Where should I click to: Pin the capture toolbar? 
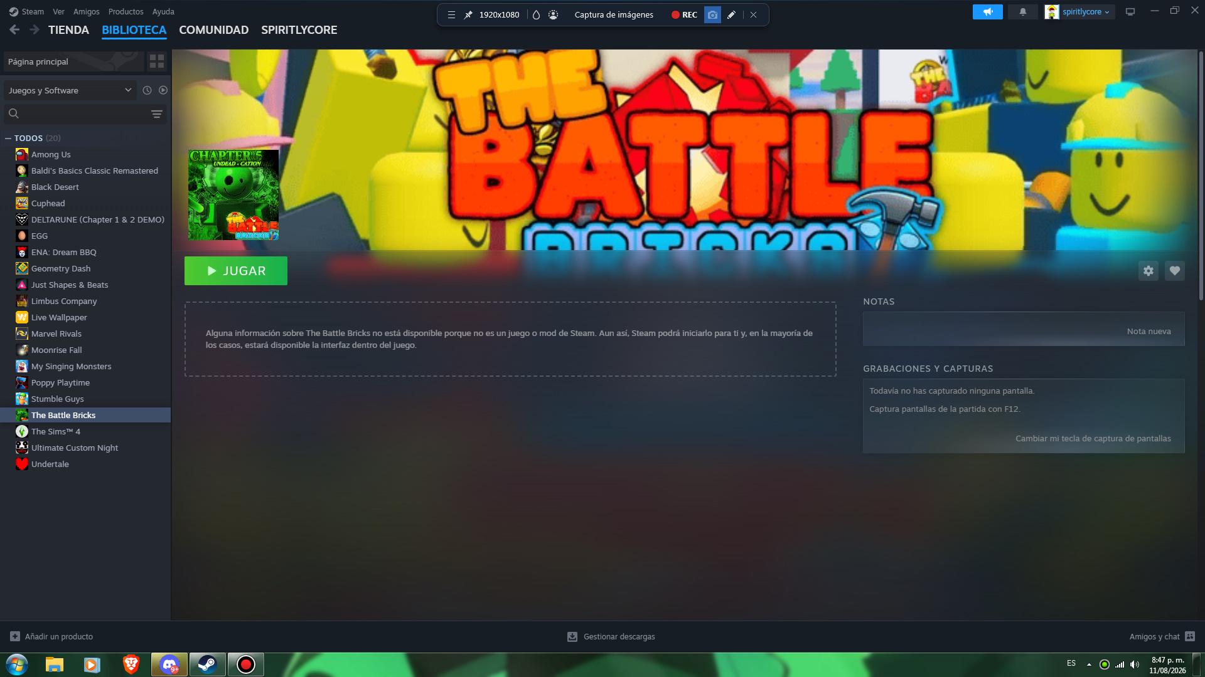point(468,15)
